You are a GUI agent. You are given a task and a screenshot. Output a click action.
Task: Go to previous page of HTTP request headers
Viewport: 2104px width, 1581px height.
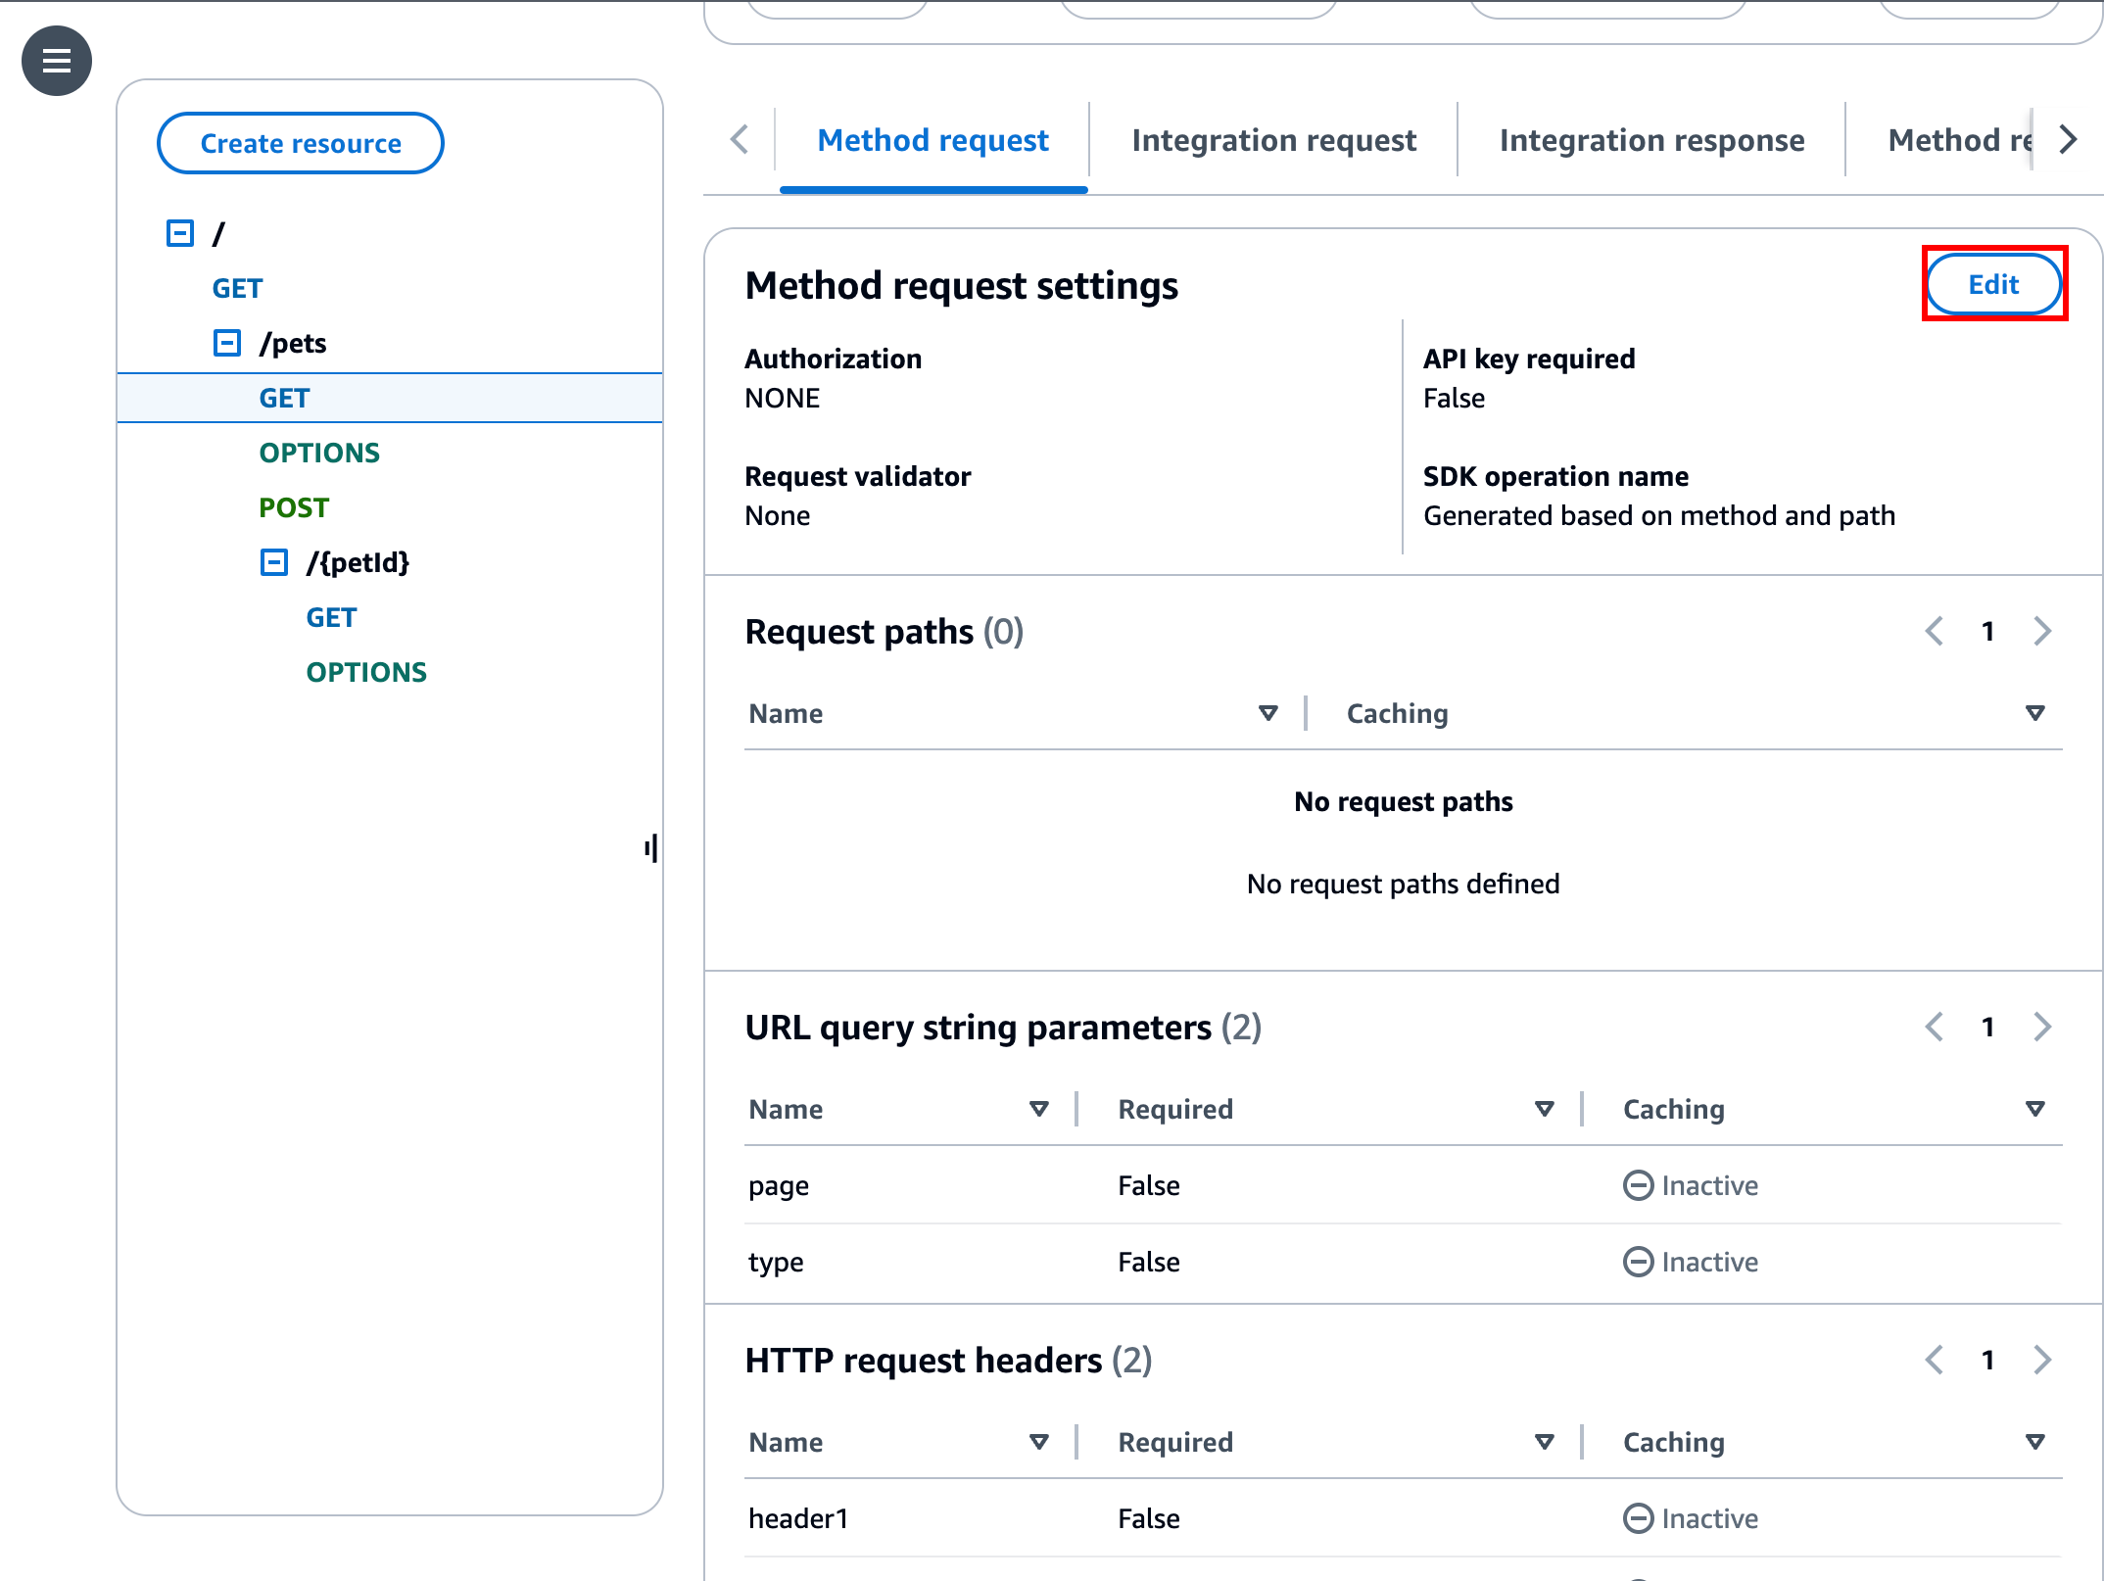(1934, 1360)
